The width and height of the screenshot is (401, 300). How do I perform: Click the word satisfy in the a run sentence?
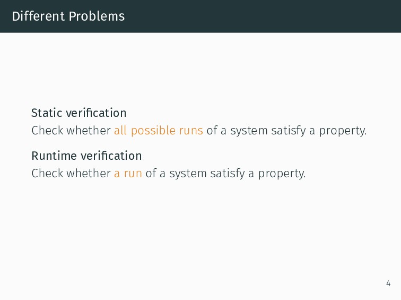tap(228, 174)
